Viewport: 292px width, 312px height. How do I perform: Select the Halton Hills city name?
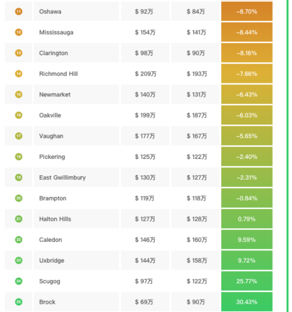click(x=55, y=219)
